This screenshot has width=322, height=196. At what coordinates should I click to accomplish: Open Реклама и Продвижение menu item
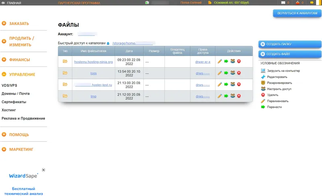click(23, 118)
